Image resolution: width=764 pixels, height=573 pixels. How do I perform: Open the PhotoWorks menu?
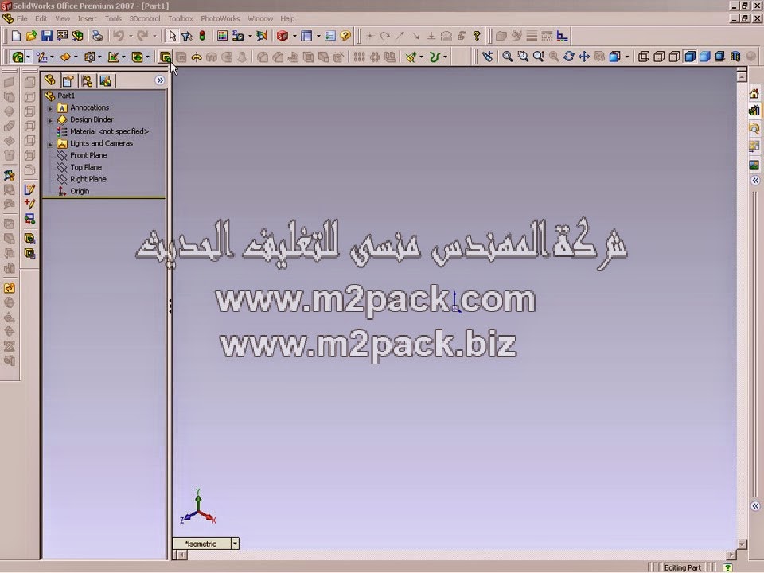click(220, 18)
